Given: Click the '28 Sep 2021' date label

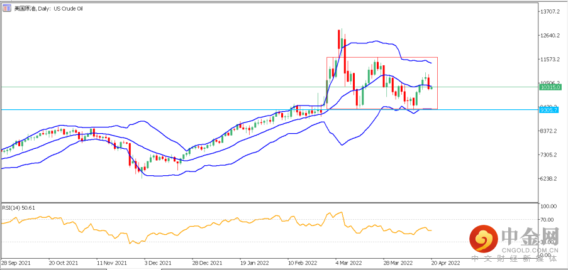Looking at the screenshot, I should 14,262.
